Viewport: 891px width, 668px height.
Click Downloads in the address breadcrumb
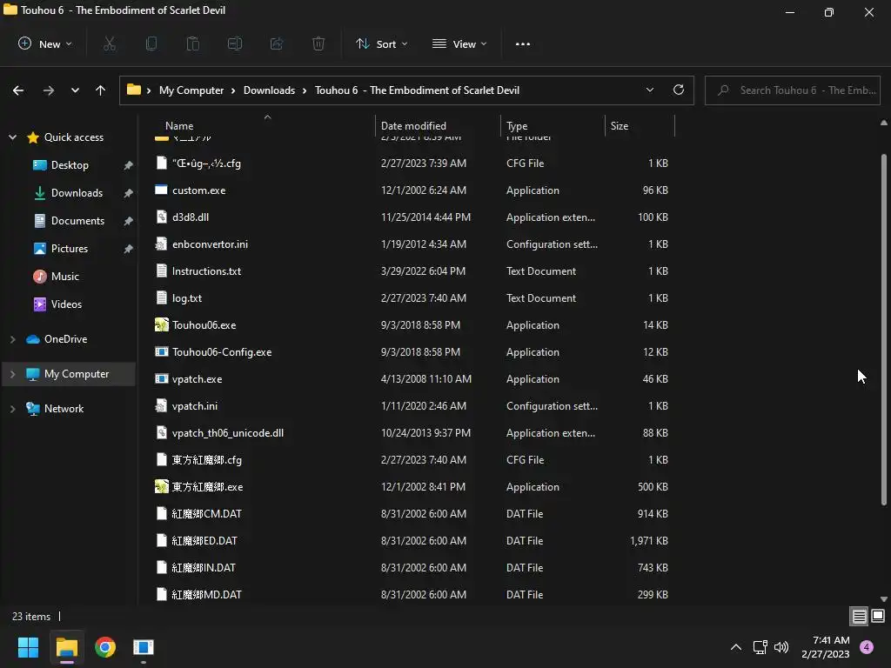269,90
